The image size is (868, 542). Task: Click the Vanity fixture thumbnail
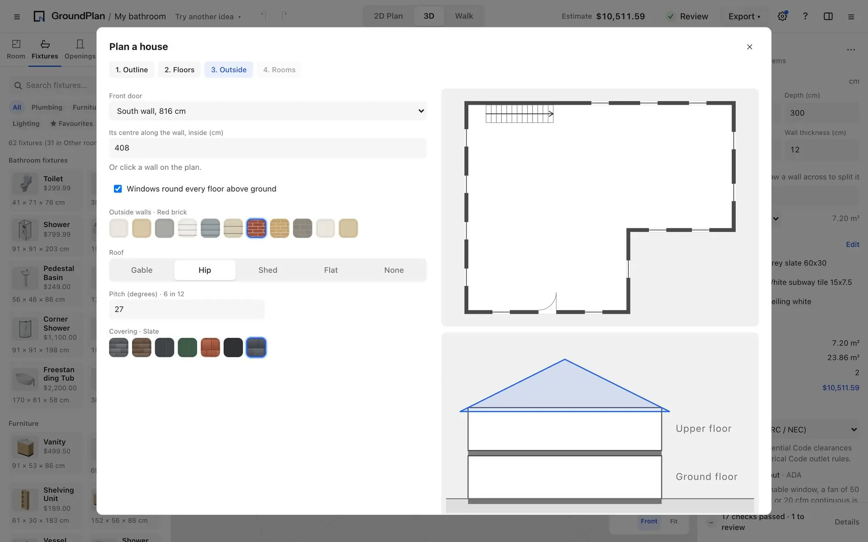pyautogui.click(x=25, y=447)
